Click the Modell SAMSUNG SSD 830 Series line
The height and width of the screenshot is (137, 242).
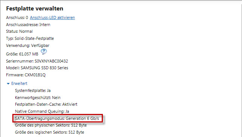click(x=37, y=68)
